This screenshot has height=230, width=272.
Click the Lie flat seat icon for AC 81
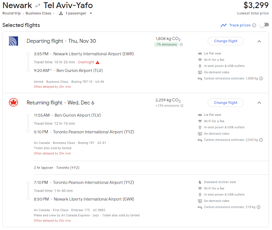pos(200,115)
